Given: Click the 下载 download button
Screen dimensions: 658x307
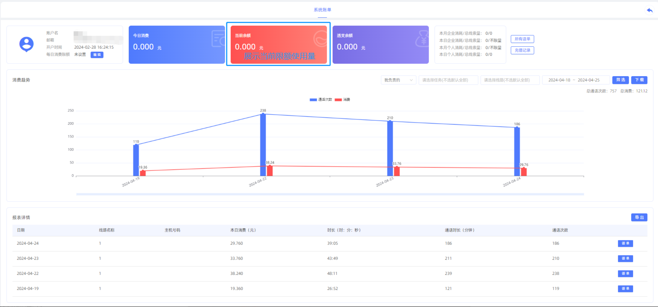Looking at the screenshot, I should [639, 80].
